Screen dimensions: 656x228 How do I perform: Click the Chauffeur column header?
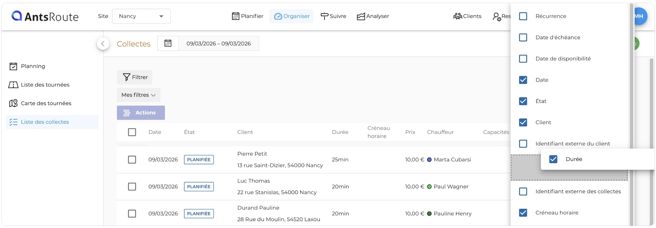[440, 132]
